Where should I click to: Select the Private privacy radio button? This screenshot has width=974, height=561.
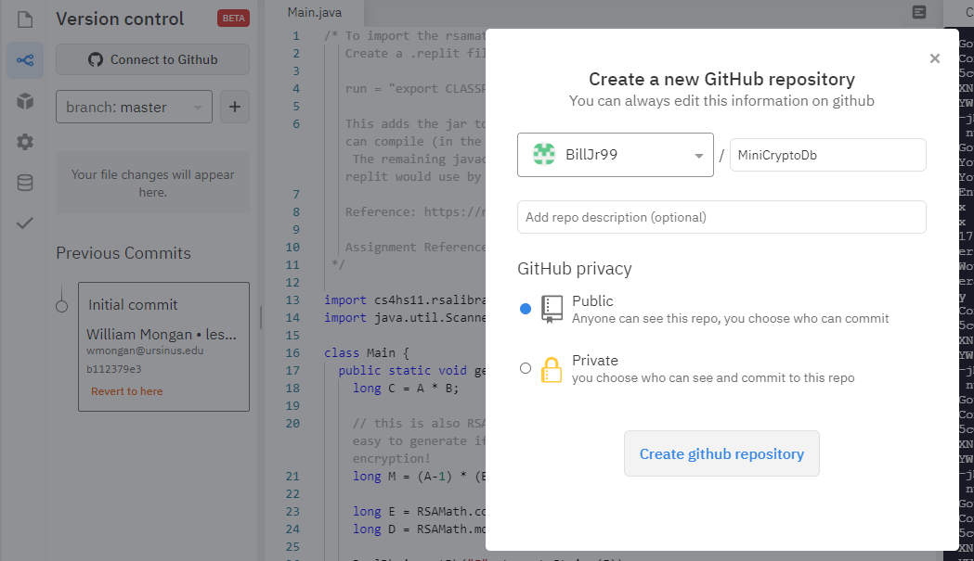526,368
